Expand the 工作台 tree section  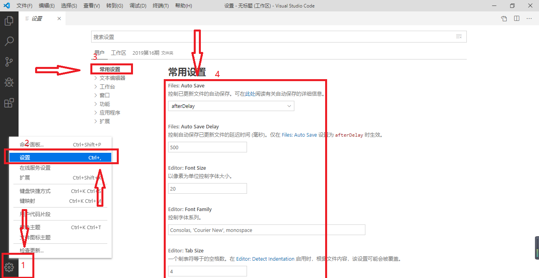pyautogui.click(x=104, y=87)
